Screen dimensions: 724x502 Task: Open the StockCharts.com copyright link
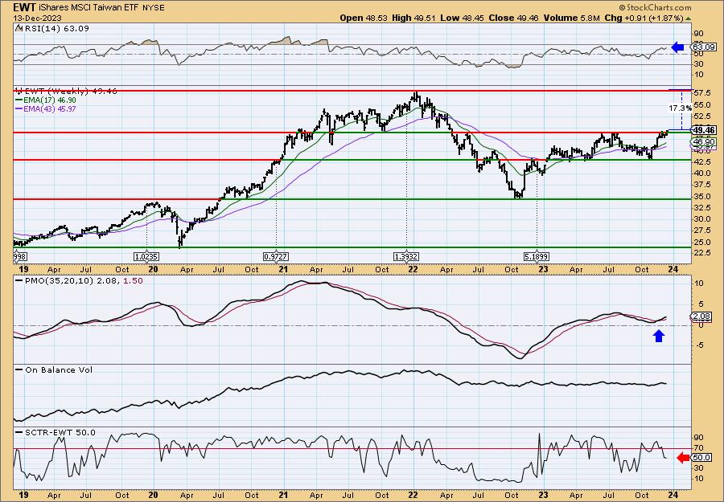click(x=655, y=7)
